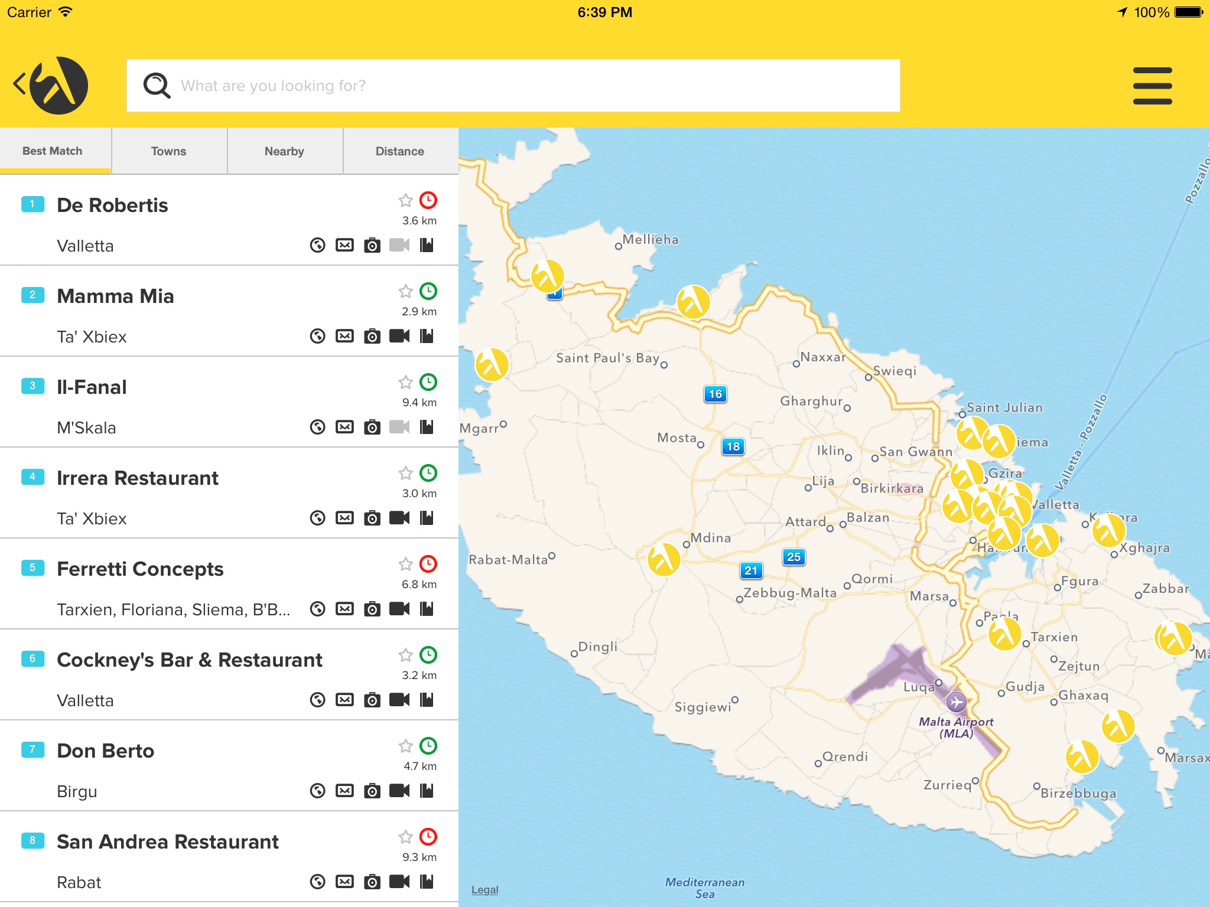Tap the back arrow Yellow Pages logo
Image resolution: width=1210 pixels, height=907 pixels.
coord(51,85)
